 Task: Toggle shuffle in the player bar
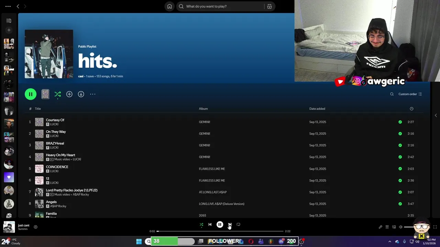(201, 225)
